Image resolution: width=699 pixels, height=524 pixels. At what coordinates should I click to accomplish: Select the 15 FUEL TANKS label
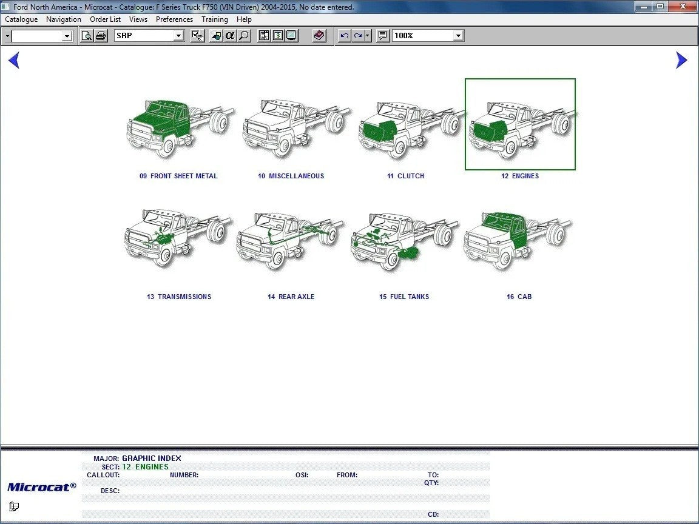(404, 297)
